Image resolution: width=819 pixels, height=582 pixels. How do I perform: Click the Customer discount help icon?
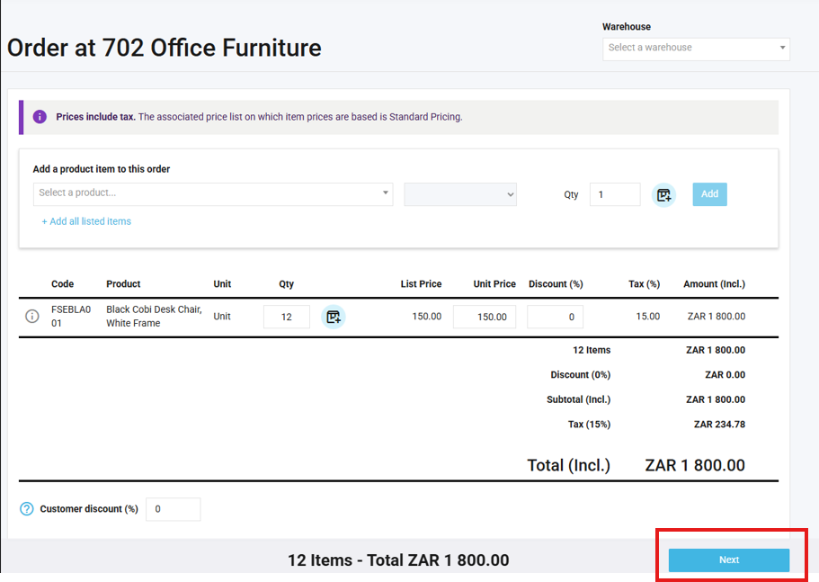[x=27, y=509]
